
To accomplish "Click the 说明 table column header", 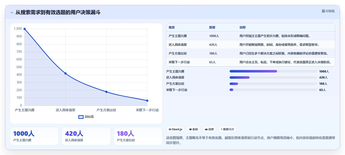I will tap(242, 27).
